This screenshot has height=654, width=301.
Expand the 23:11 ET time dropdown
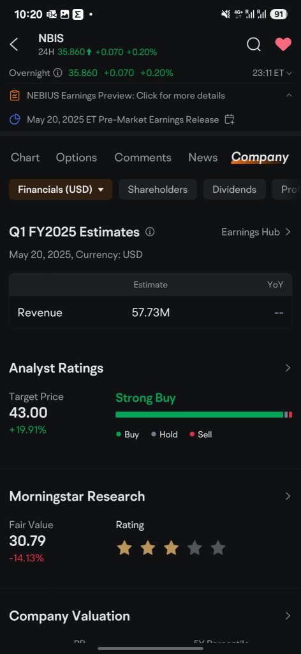pos(272,73)
